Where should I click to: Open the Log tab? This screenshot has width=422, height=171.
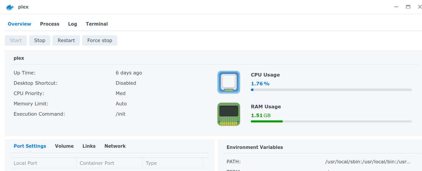click(72, 24)
